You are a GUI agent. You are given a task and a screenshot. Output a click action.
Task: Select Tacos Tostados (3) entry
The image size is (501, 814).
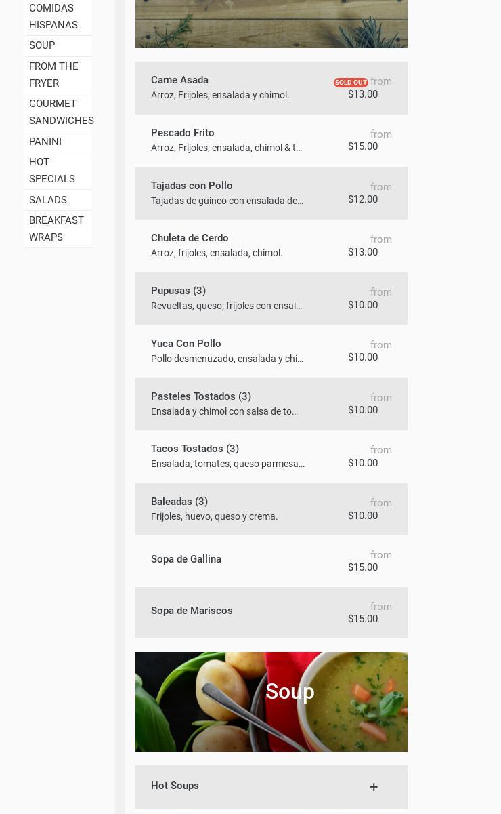271,456
